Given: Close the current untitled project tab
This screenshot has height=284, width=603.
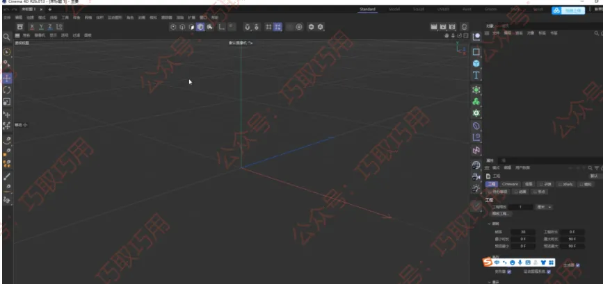Looking at the screenshot, I should click(41, 9).
